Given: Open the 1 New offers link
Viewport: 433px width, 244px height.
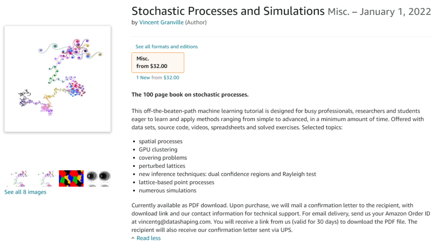Looking at the screenshot, I should tap(143, 78).
